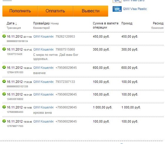167x144 pixels.
Task: Click the green status icon of the 20:11:54 transaction
Action: (x=4, y=36)
